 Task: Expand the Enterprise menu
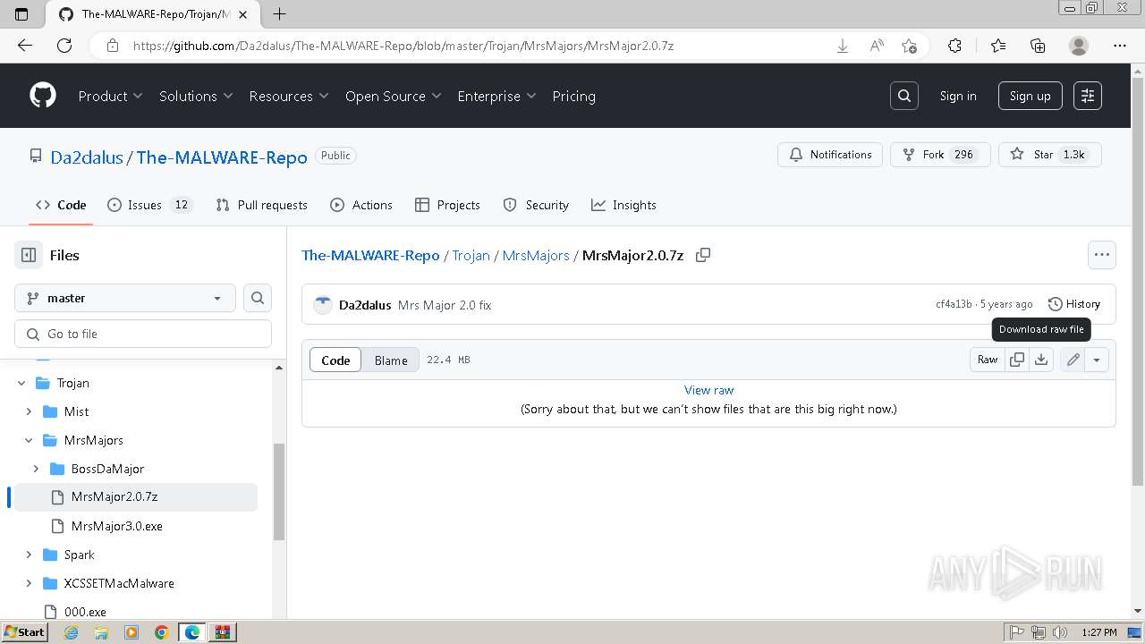coord(496,96)
